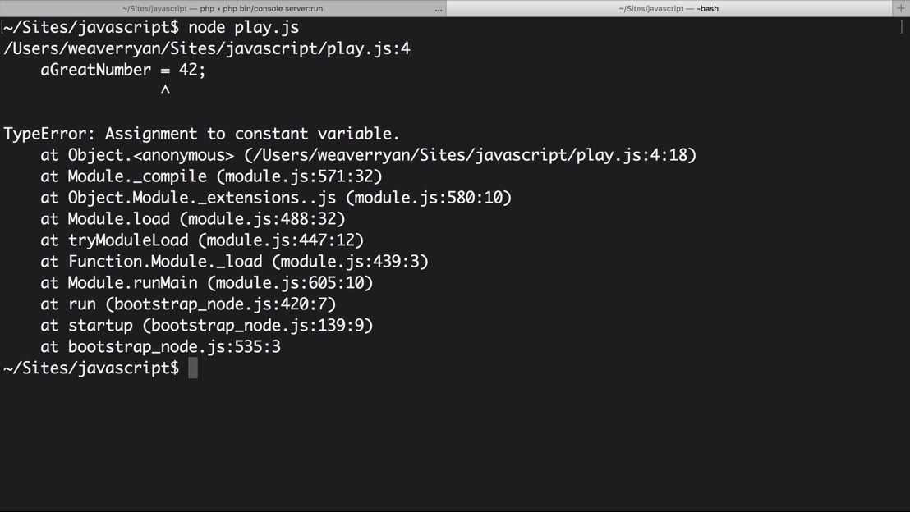The height and width of the screenshot is (512, 910).
Task: Click the 'at Module.load' stack line
Action: [x=193, y=219]
